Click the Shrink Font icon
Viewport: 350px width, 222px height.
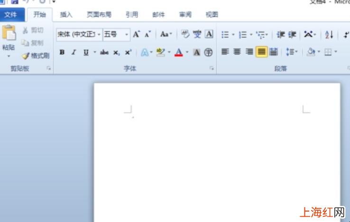[148, 34]
